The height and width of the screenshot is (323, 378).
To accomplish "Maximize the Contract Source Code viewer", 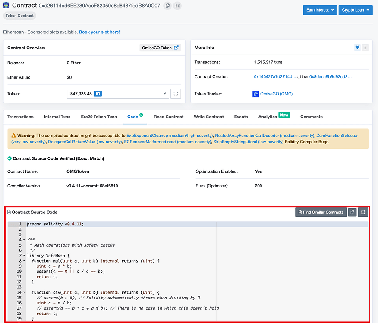I will [363, 212].
